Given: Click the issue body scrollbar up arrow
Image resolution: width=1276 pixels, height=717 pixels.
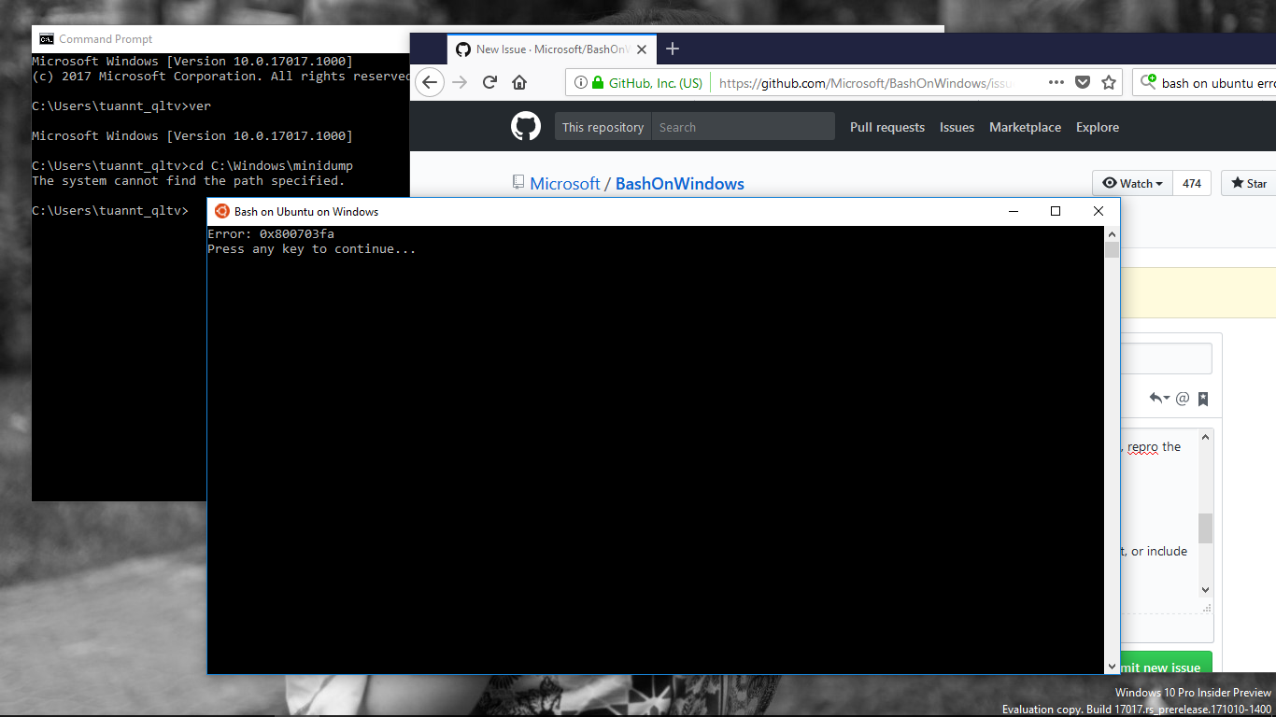Looking at the screenshot, I should (x=1205, y=437).
